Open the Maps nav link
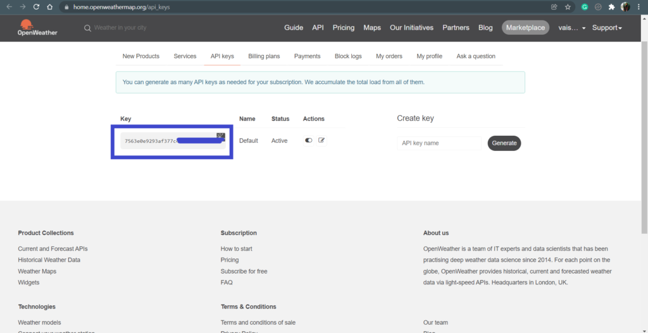This screenshot has height=333, width=648. click(372, 28)
